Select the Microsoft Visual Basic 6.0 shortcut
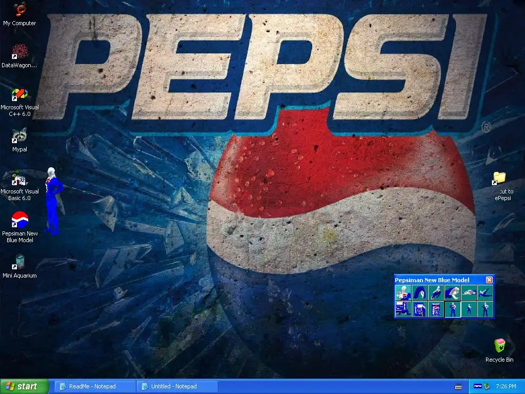The width and height of the screenshot is (525, 394). click(19, 186)
